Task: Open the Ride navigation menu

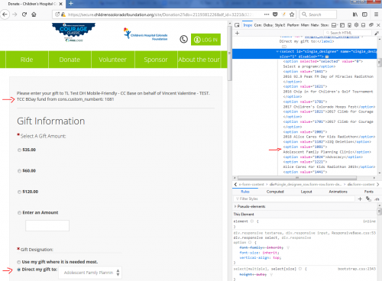Action: (x=27, y=60)
